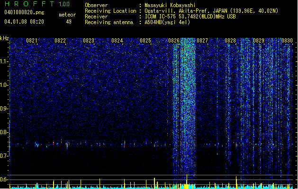Click the Observer label

96,5
